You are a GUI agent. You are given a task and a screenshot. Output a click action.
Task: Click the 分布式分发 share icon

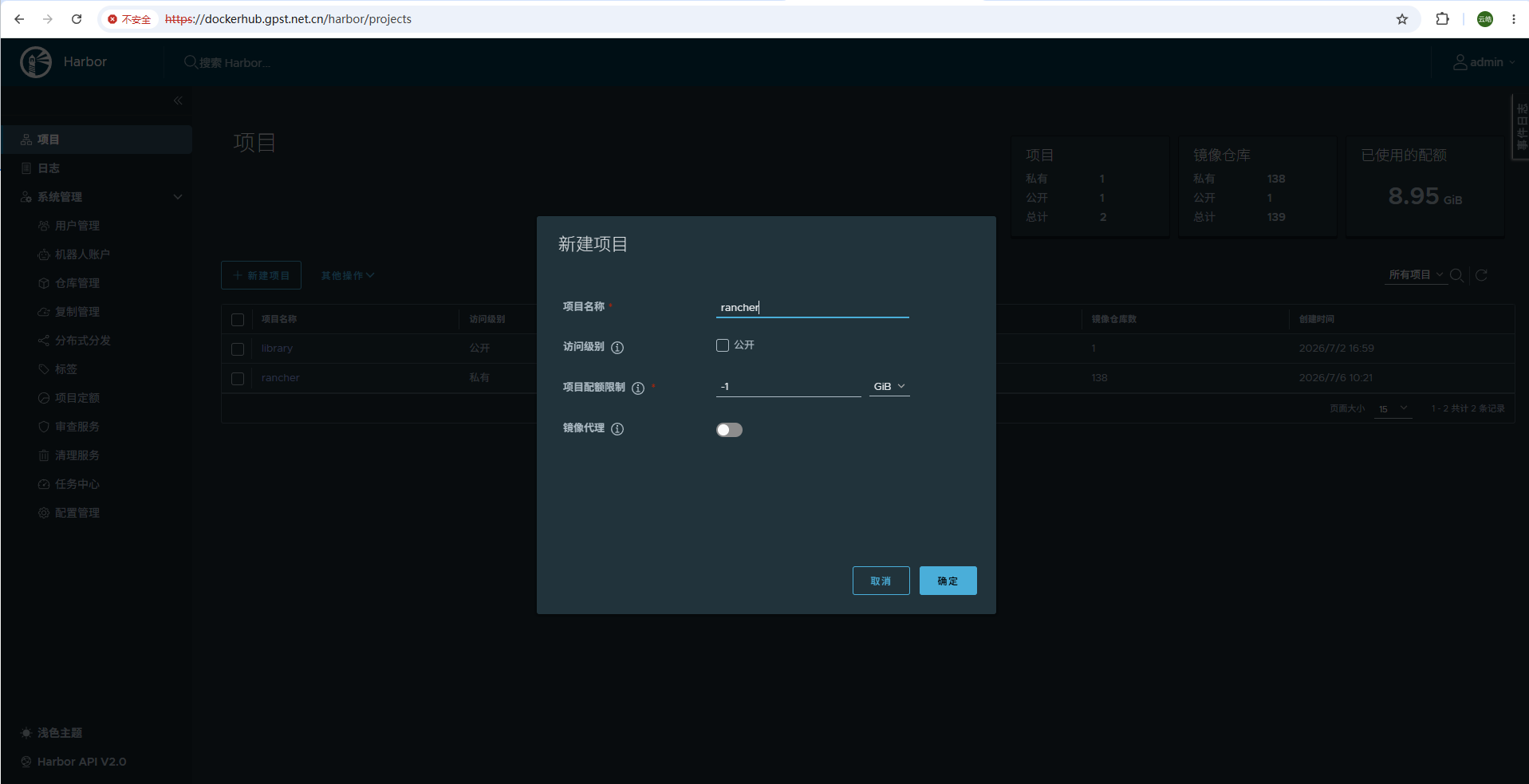44,341
